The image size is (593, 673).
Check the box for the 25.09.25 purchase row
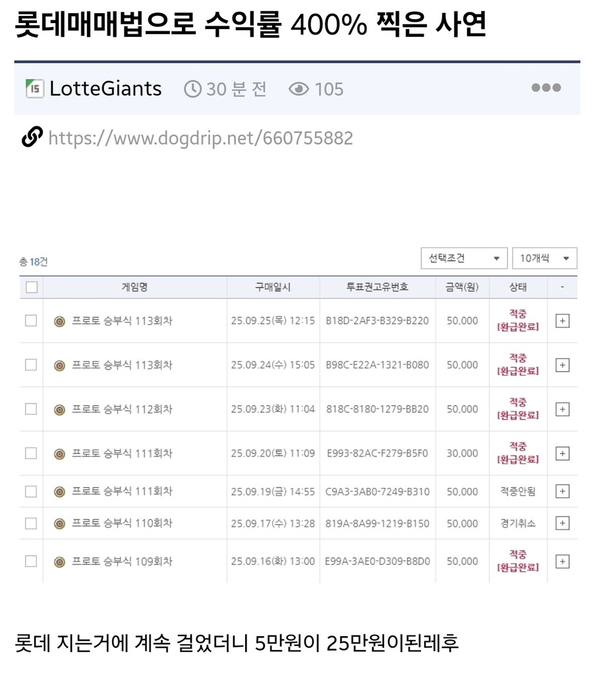click(x=31, y=321)
